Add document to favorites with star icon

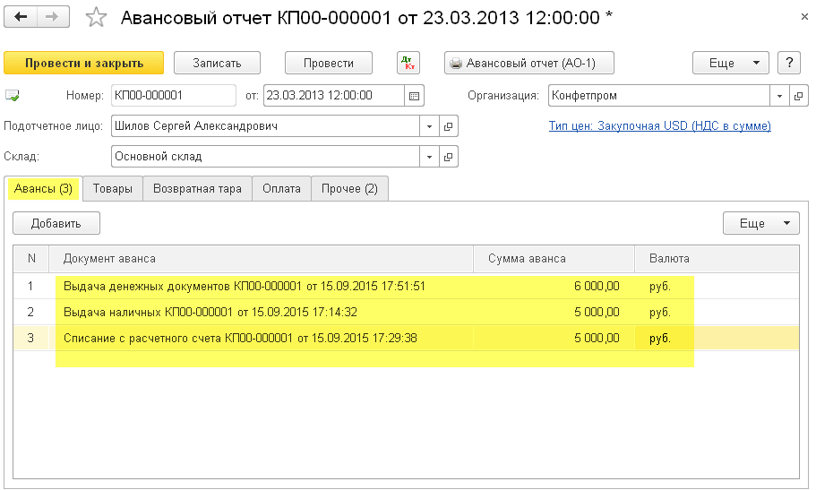point(95,18)
